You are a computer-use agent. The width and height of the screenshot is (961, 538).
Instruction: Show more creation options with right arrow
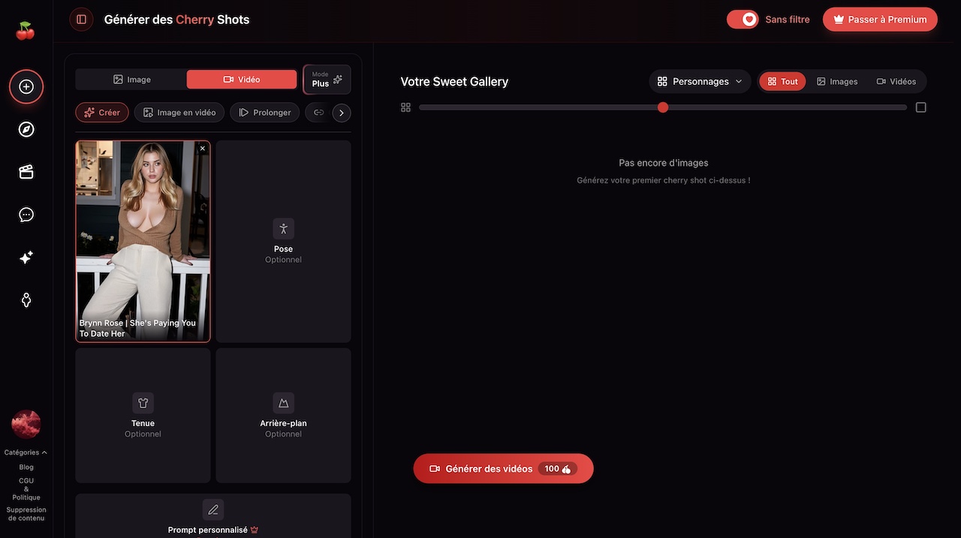(x=342, y=113)
